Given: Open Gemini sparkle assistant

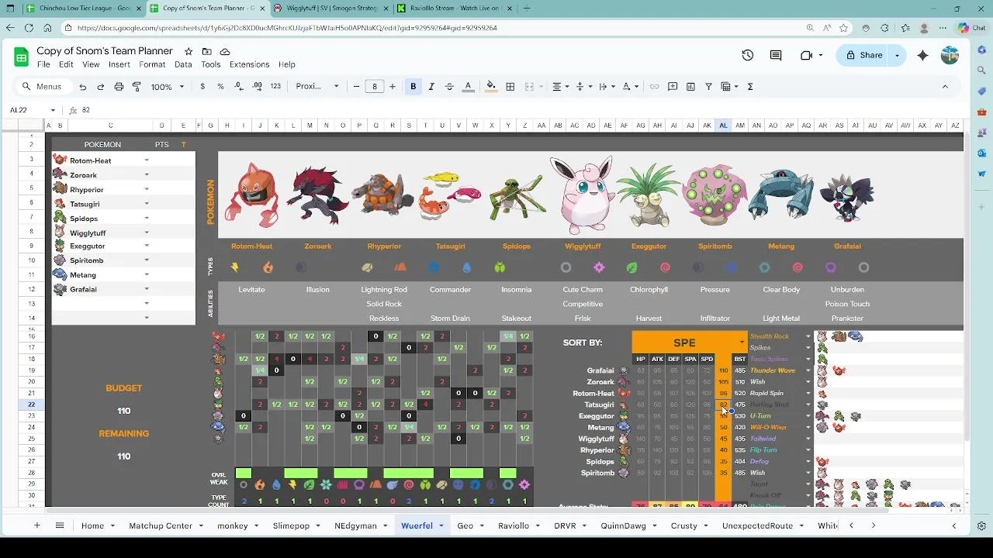Looking at the screenshot, I should pyautogui.click(x=922, y=55).
